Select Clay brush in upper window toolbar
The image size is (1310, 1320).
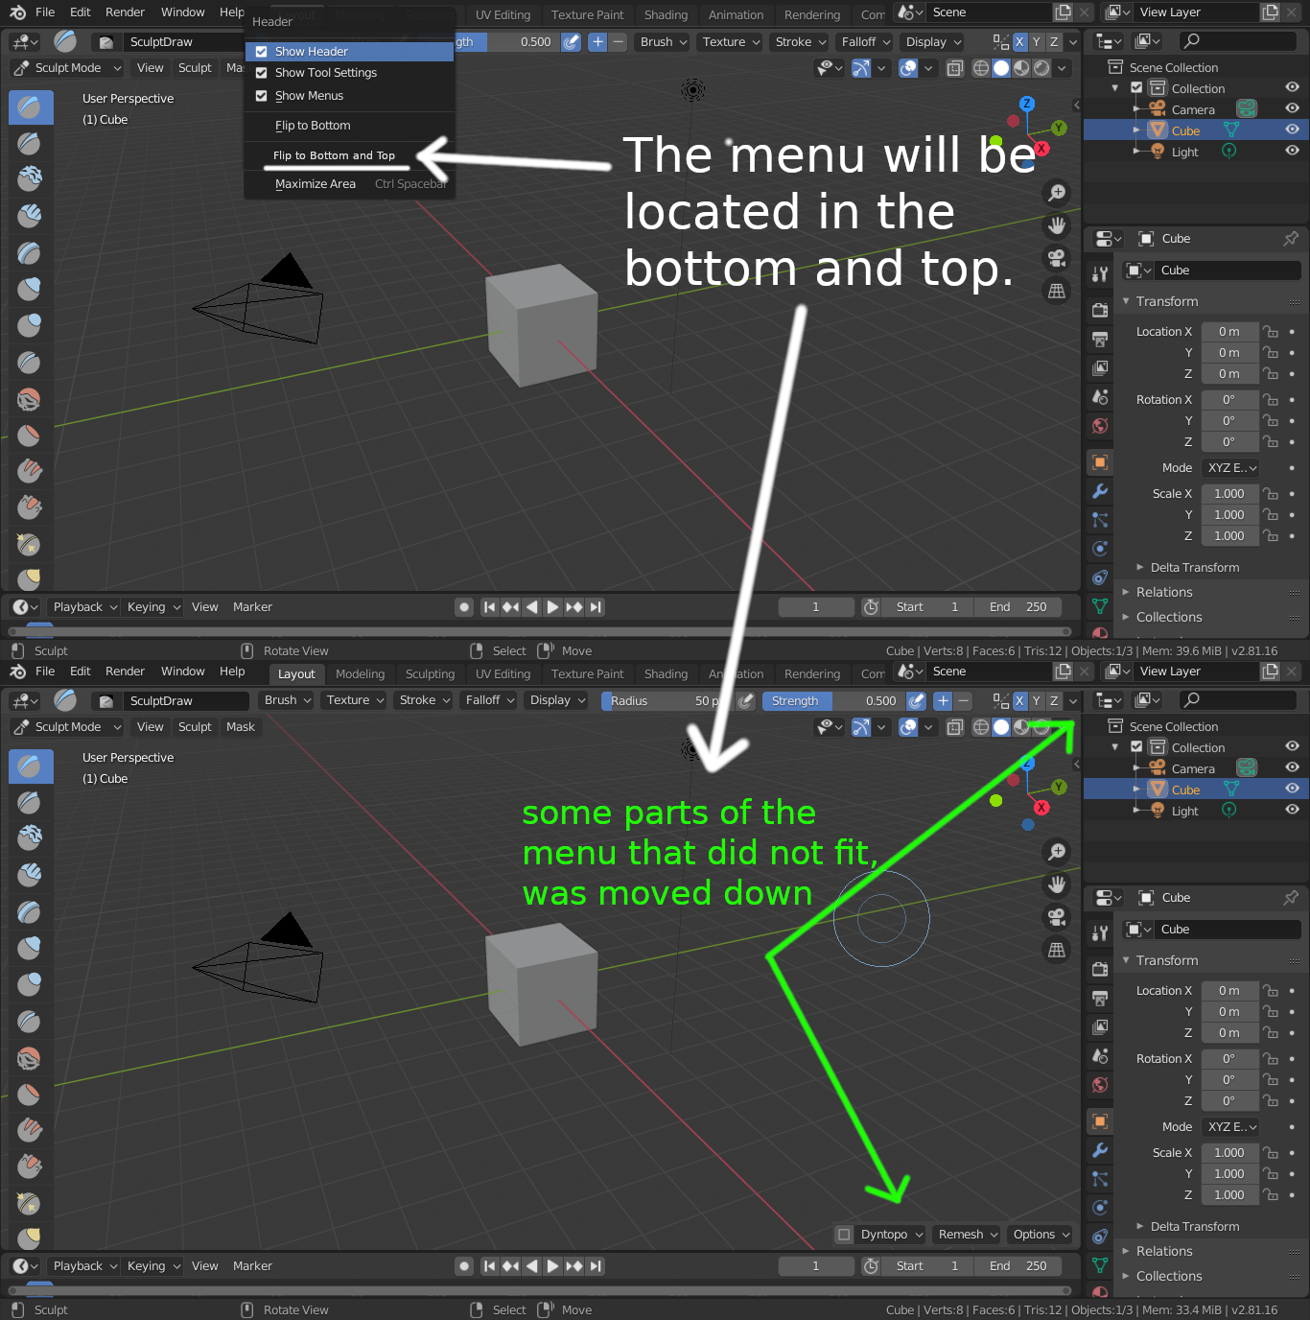[x=30, y=179]
